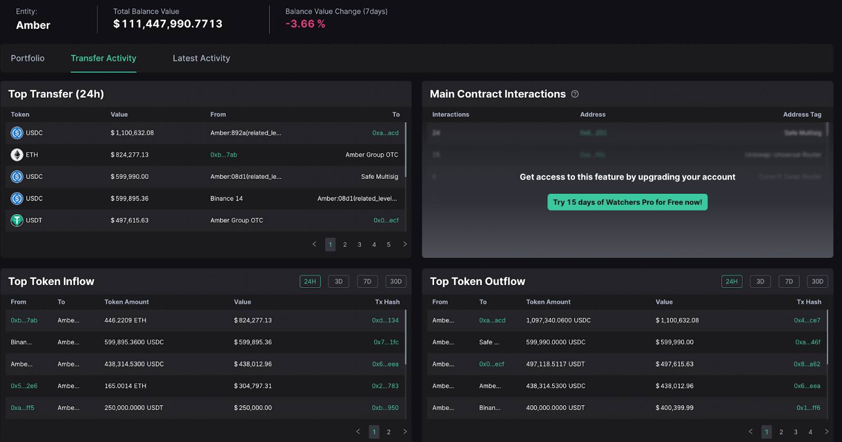Select 30D range for Top Token Inflow

396,282
